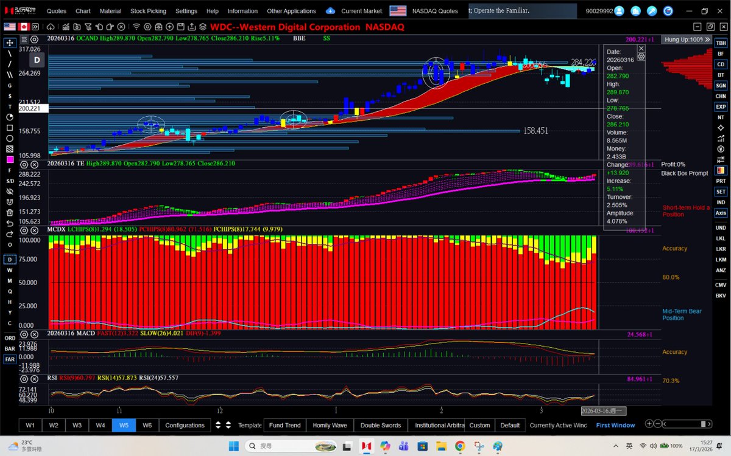Switch to the W3 window tab
The image size is (731, 456).
point(77,425)
